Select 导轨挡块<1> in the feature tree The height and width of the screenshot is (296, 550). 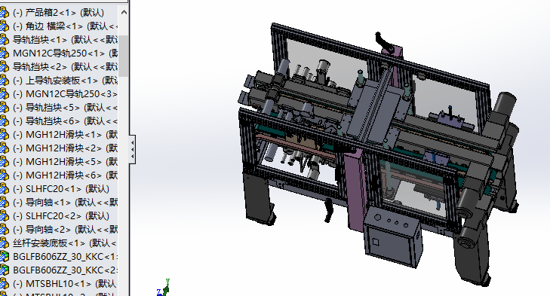65,40
